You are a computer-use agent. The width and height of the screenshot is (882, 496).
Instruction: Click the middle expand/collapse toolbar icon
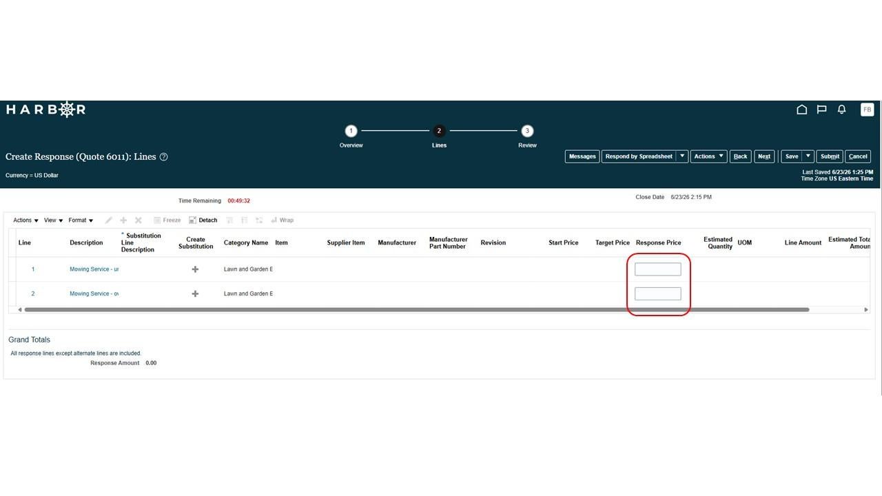(x=244, y=220)
